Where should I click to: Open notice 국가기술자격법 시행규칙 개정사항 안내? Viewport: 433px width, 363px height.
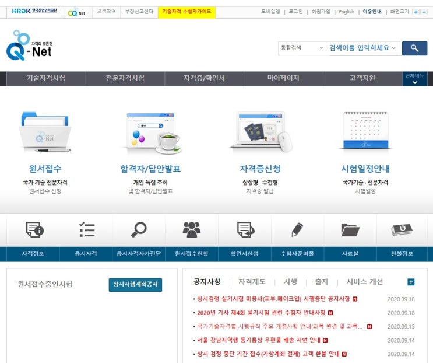280,326
